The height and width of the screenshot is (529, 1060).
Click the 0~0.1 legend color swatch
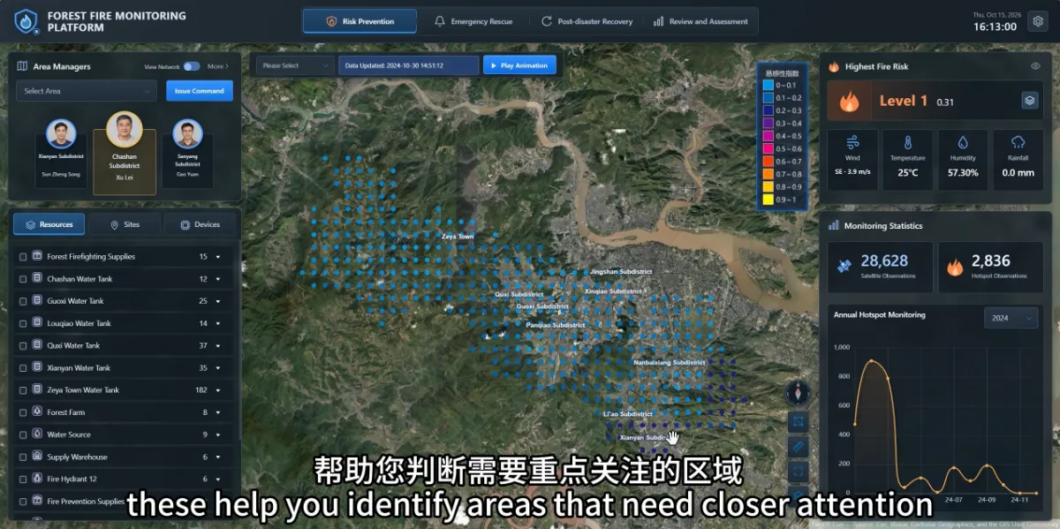(x=768, y=85)
